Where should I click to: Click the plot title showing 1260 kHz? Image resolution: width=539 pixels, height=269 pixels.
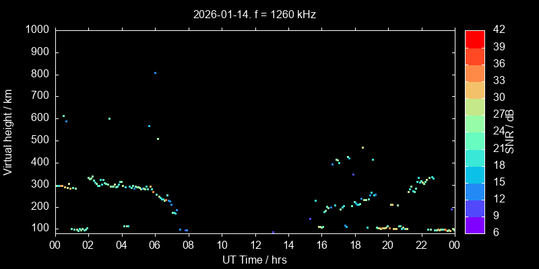point(254,13)
